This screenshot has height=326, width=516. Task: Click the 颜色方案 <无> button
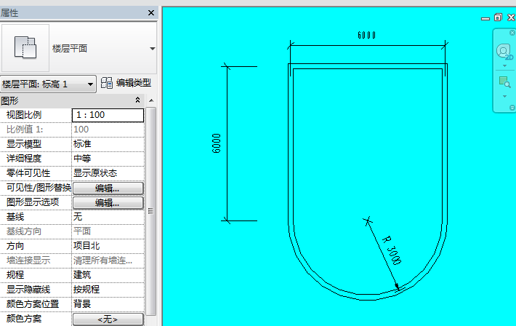[x=108, y=319]
